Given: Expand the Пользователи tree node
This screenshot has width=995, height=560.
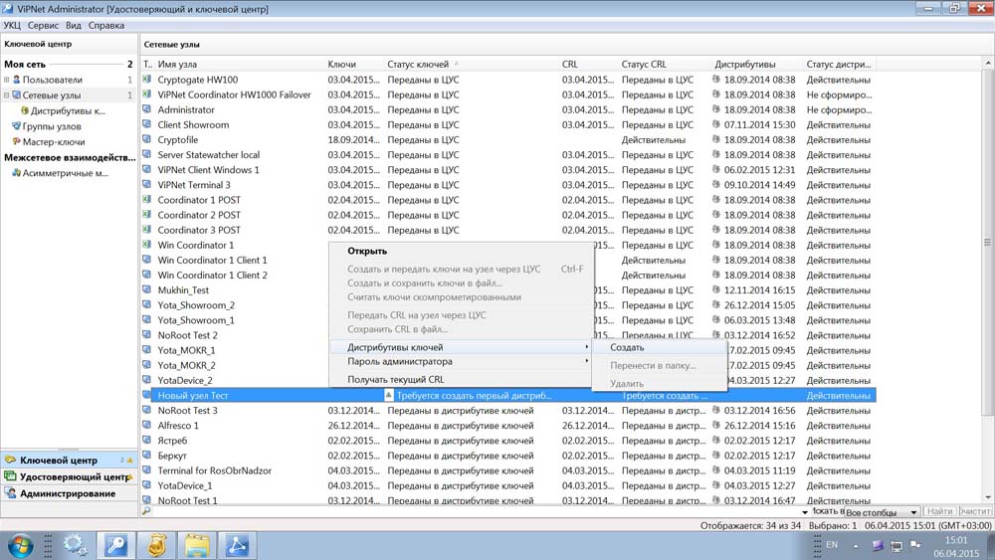Looking at the screenshot, I should (6, 80).
